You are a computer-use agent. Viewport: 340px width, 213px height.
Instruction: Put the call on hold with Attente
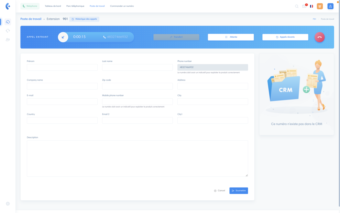coord(231,37)
